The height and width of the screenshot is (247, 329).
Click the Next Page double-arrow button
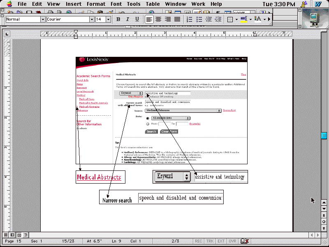pos(324,228)
